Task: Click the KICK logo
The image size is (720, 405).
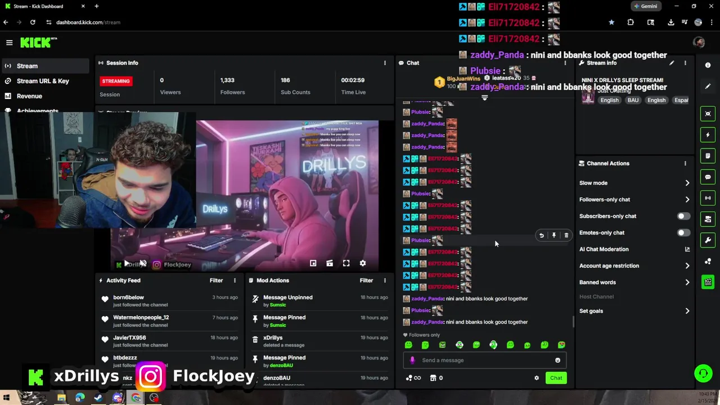Action: tap(38, 43)
